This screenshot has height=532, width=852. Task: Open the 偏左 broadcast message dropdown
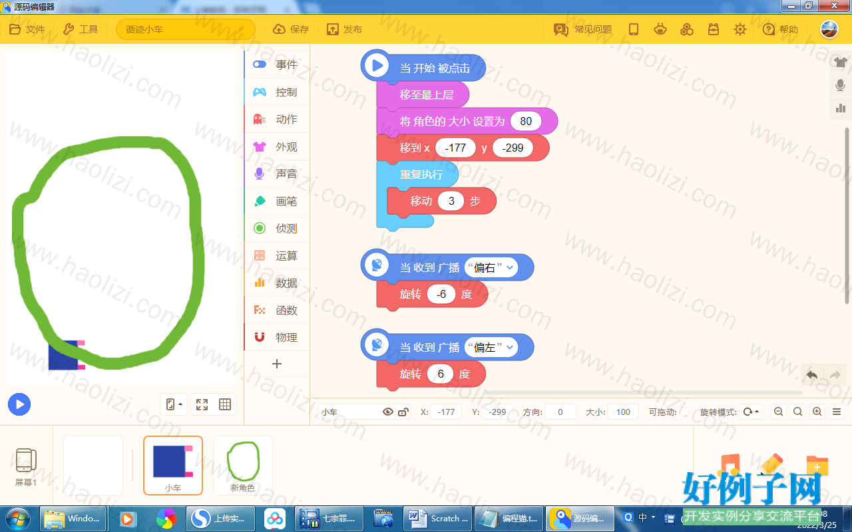coord(491,347)
